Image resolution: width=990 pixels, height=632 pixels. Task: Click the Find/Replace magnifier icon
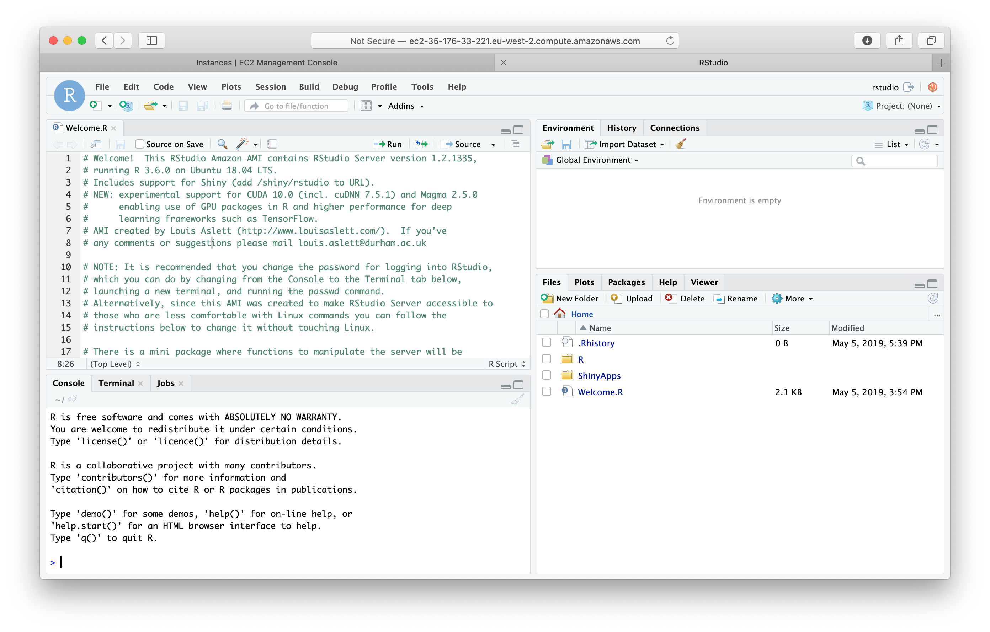click(222, 144)
